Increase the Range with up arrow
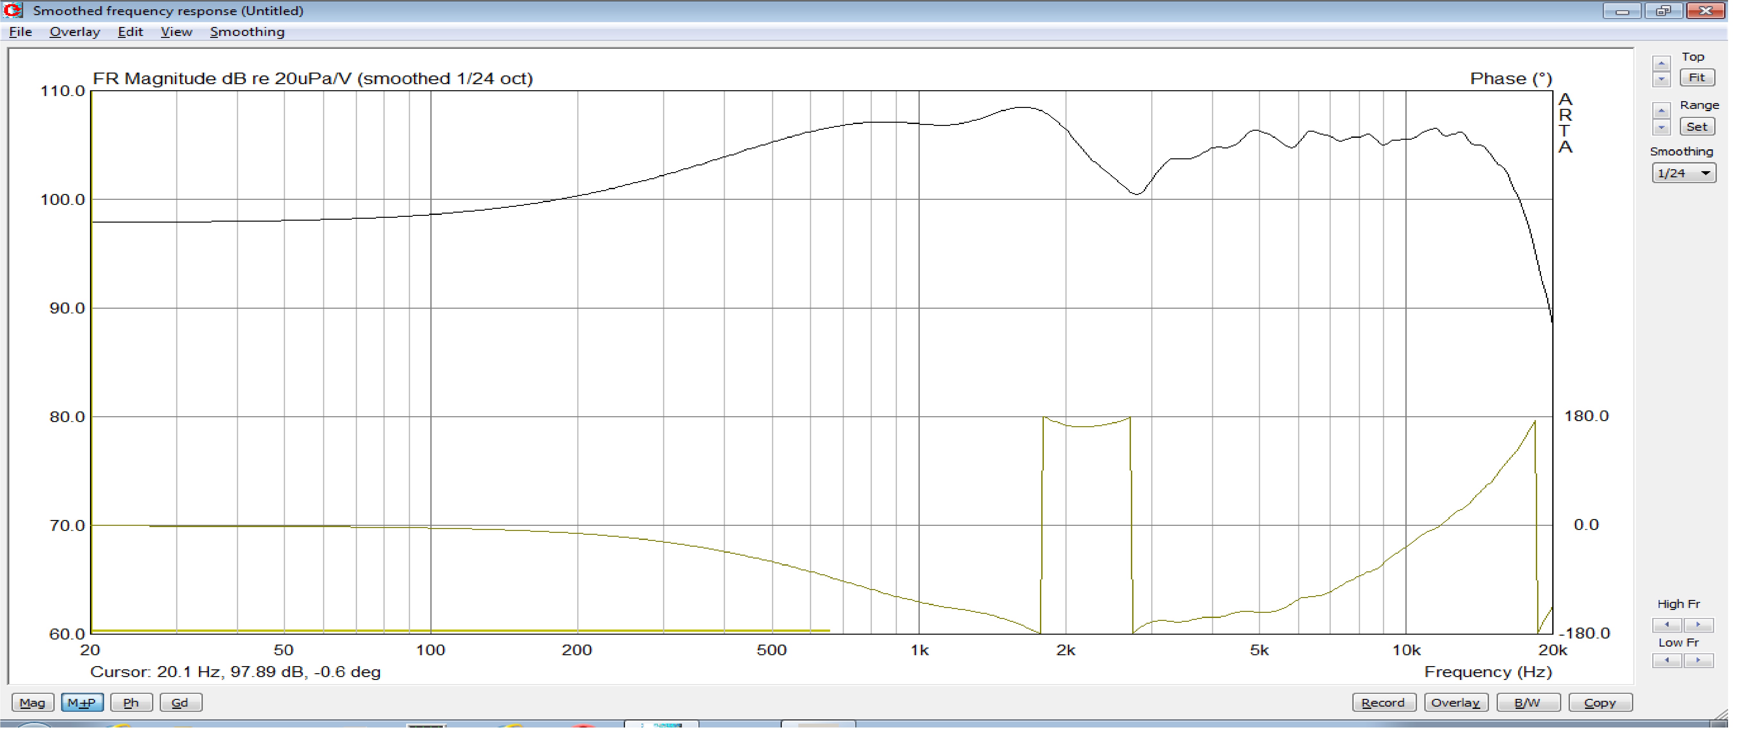Screen dimensions: 1747x749 click(x=1661, y=110)
